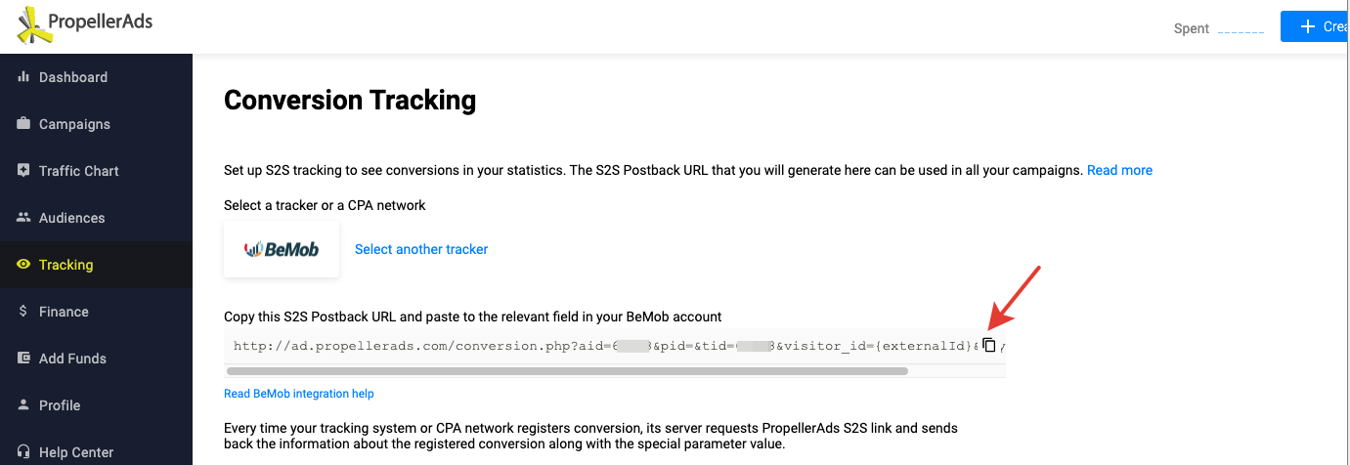Click the Campaigns briefcase icon
This screenshot has width=1350, height=465.
pyautogui.click(x=23, y=124)
